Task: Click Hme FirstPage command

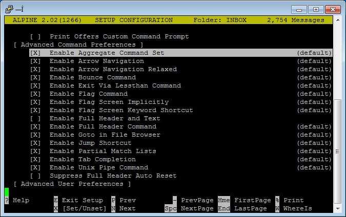Action: click(245, 200)
